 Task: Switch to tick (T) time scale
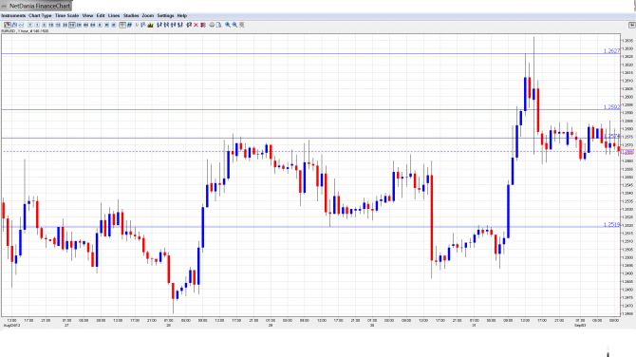pyautogui.click(x=30, y=25)
